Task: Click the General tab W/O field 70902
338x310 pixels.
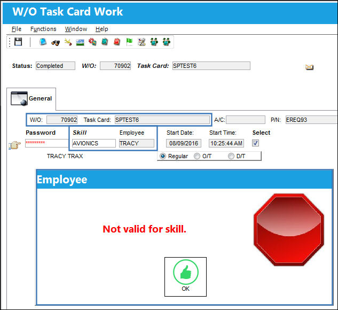Action: [x=62, y=120]
